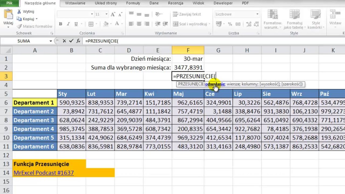This screenshot has height=194, width=345.
Task: Click the percent style icon
Action: tap(230, 24)
